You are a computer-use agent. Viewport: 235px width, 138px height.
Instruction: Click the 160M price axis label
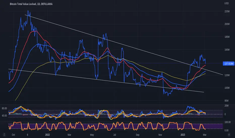tap(227, 50)
